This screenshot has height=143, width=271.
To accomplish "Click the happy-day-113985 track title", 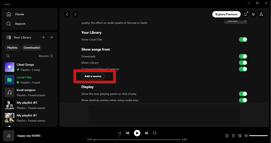I will (x=29, y=136).
